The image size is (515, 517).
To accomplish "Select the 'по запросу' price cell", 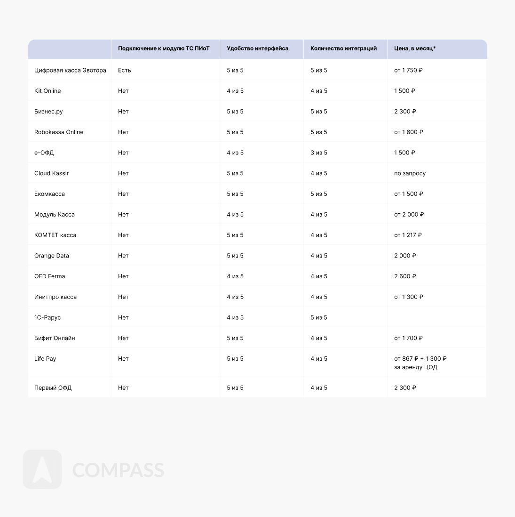I will (x=410, y=173).
